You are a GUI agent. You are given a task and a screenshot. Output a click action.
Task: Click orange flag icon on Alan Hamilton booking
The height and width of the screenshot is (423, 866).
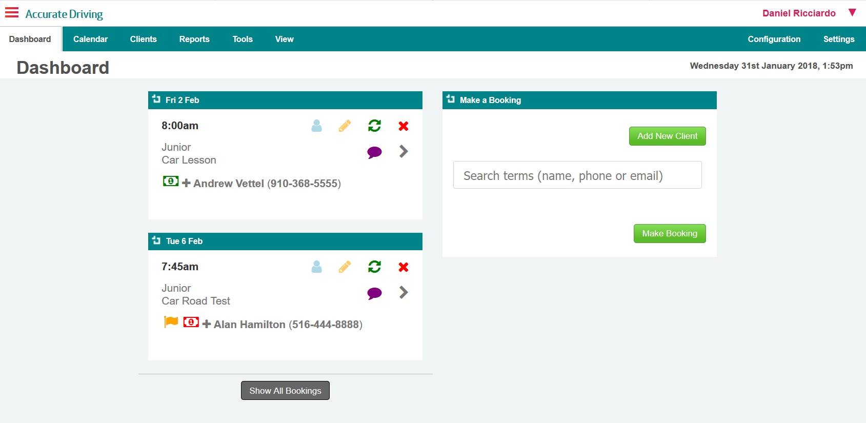pyautogui.click(x=171, y=322)
